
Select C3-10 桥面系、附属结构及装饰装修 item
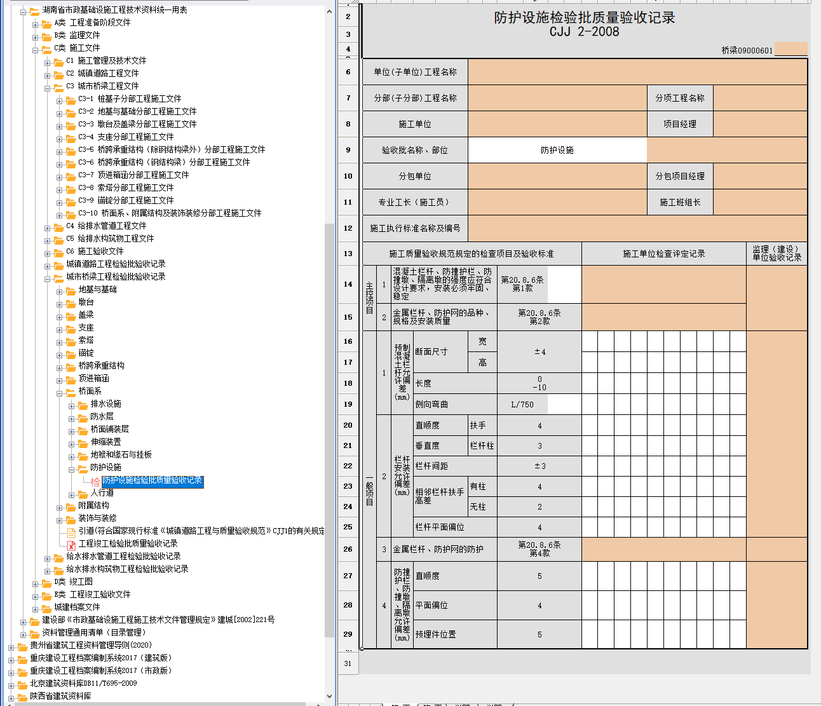click(170, 214)
